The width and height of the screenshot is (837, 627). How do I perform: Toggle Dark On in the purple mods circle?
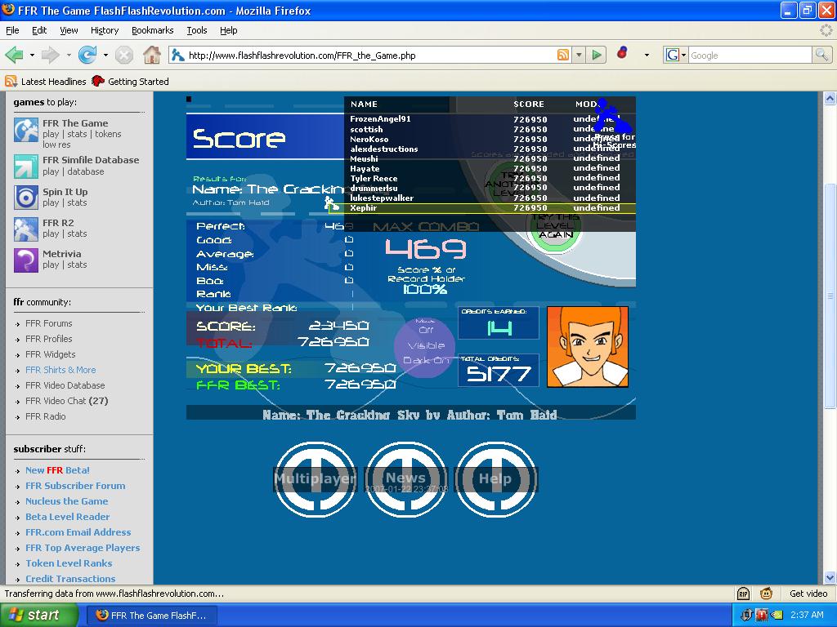pos(425,361)
